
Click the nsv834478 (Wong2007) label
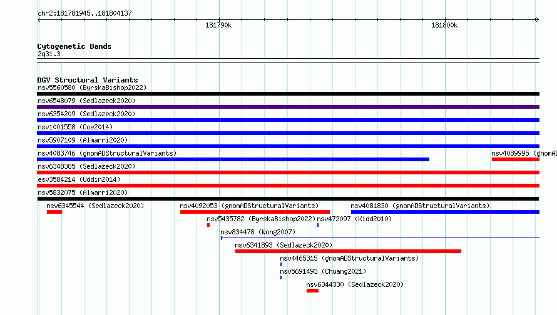click(x=258, y=232)
